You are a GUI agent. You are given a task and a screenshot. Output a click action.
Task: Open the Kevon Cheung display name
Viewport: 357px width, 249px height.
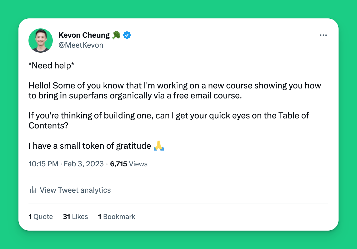[84, 35]
